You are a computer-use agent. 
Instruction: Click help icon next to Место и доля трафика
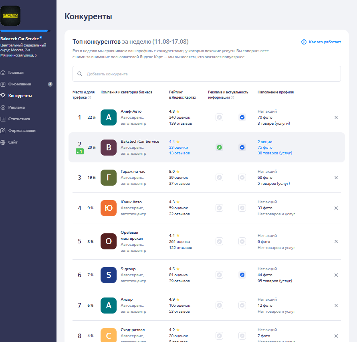[x=89, y=97]
